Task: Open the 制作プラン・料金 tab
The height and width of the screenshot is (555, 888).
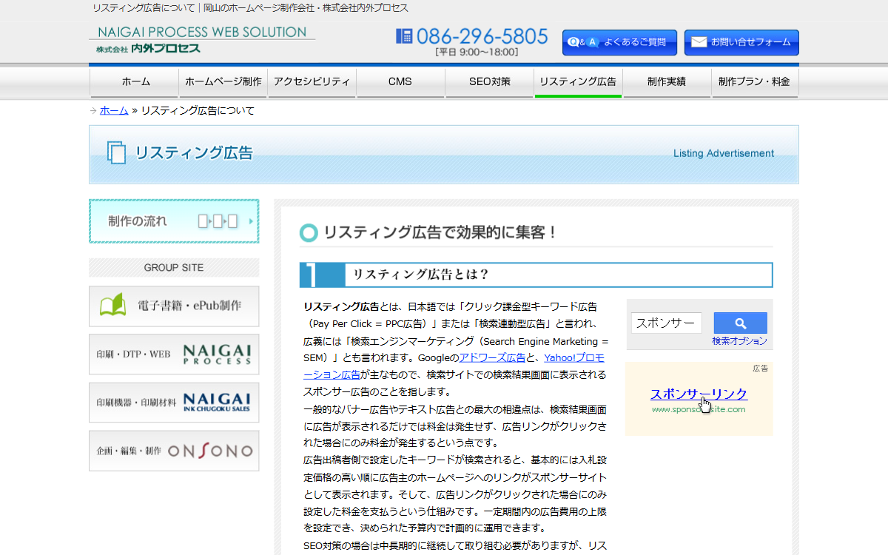Action: click(x=755, y=82)
